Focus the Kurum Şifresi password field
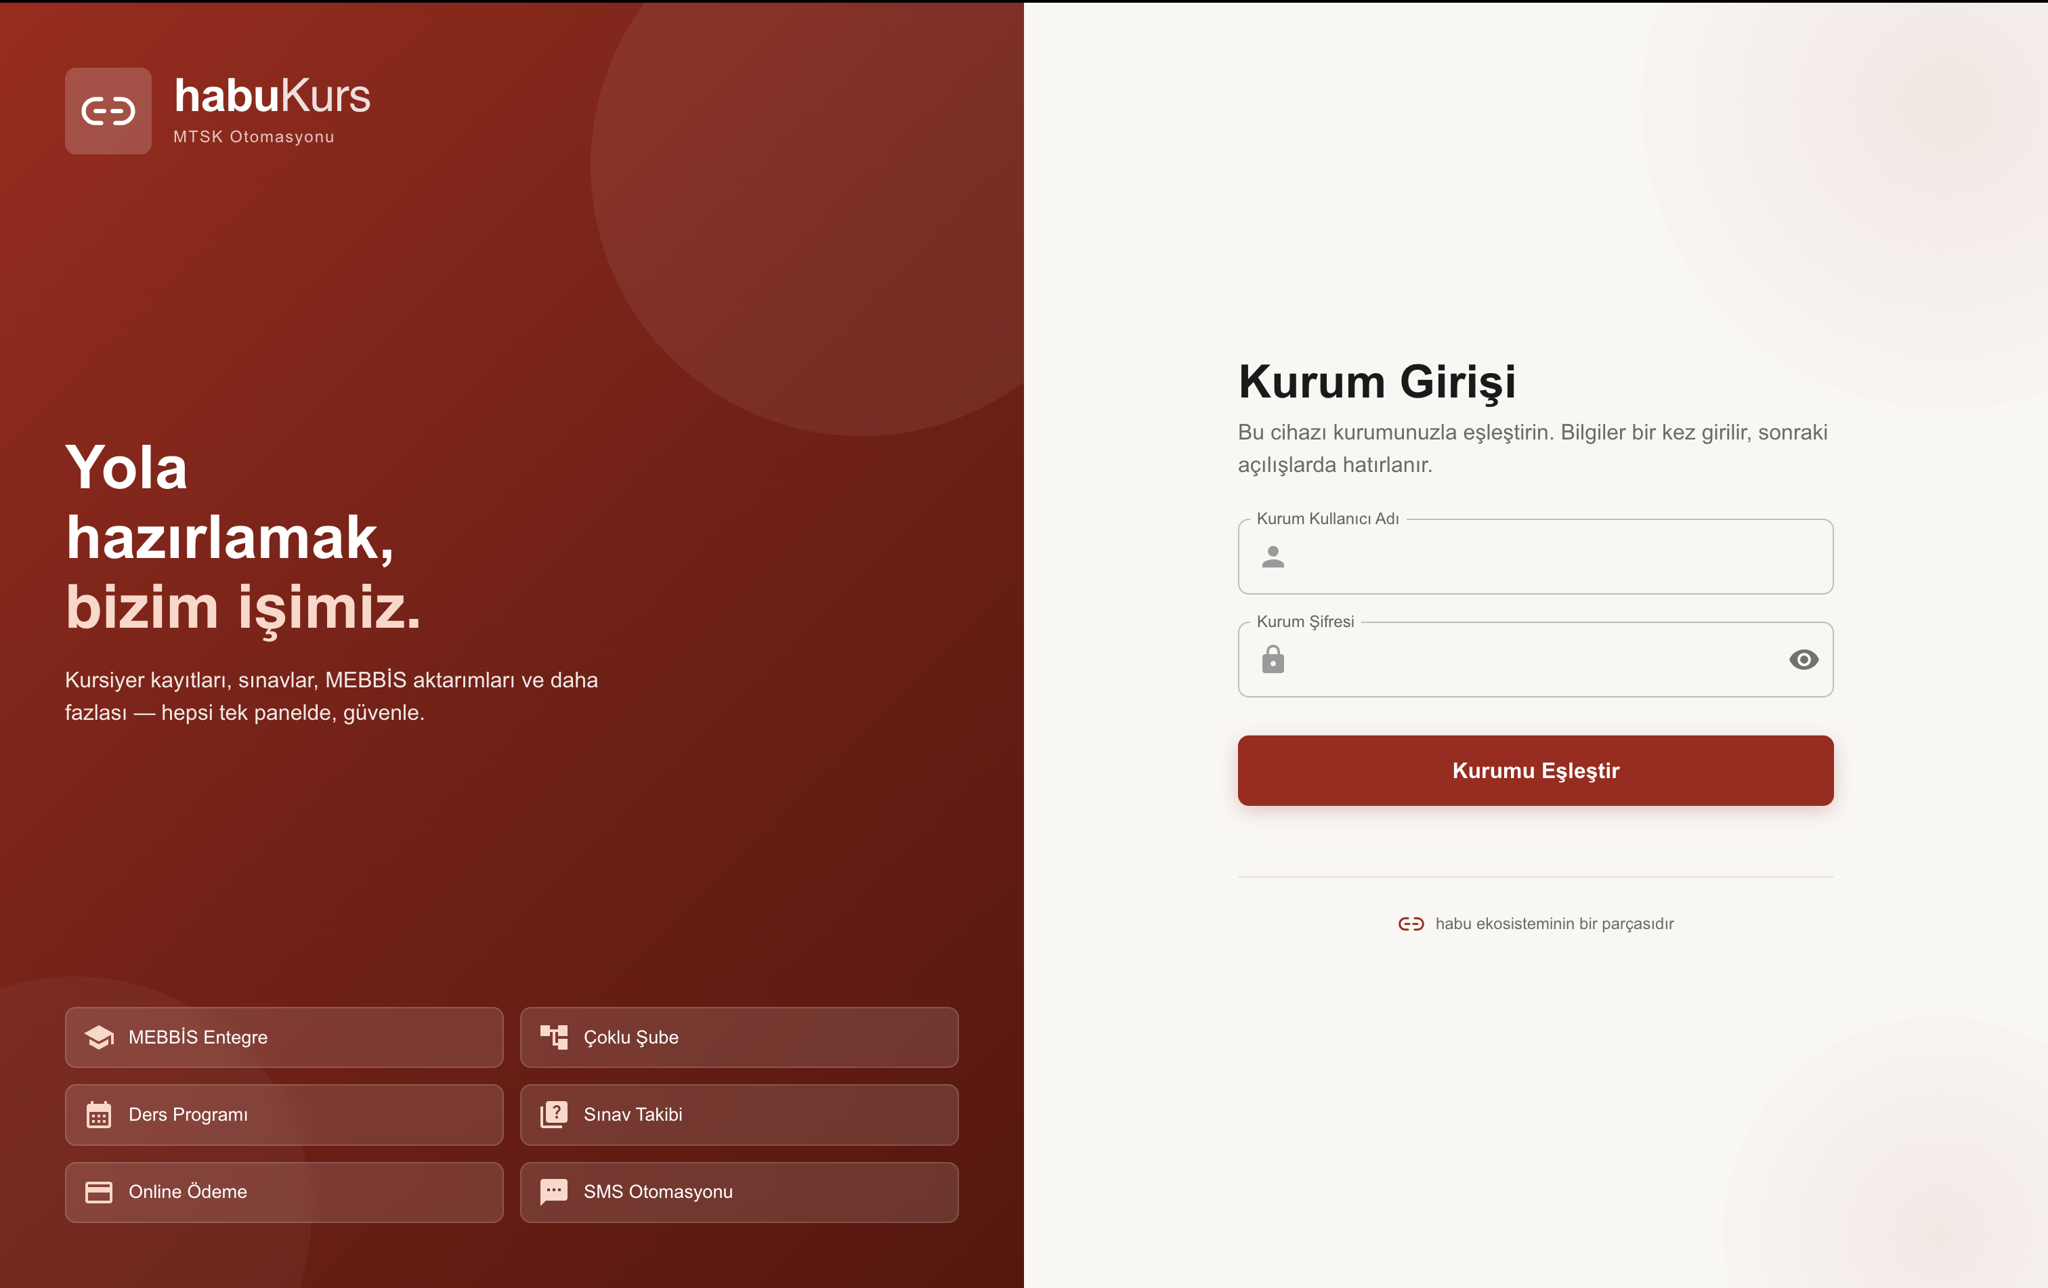 [x=1535, y=660]
